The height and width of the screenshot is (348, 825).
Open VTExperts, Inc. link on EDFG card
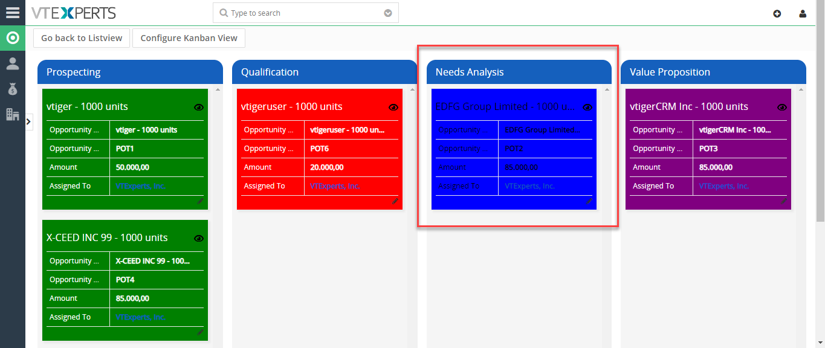pyautogui.click(x=529, y=186)
